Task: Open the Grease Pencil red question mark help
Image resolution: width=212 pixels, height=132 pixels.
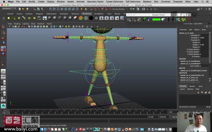Action: 189,20
